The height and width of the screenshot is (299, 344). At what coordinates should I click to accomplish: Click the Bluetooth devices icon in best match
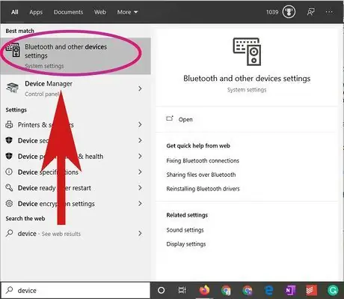(x=13, y=50)
